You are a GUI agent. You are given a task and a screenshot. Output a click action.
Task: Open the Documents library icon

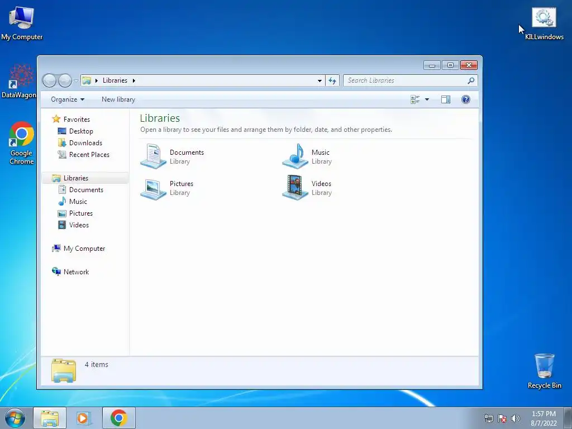(x=154, y=156)
